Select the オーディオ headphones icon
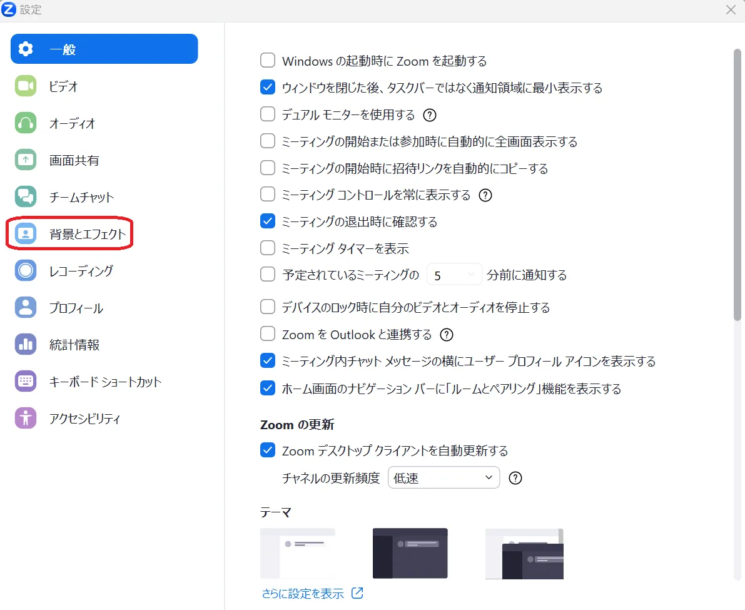The image size is (745, 610). pyautogui.click(x=26, y=123)
